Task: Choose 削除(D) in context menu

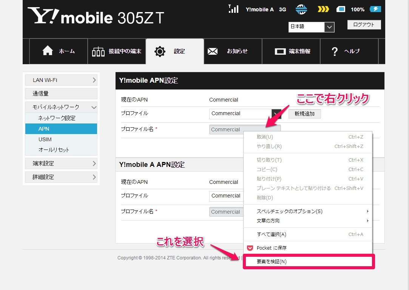Action: point(308,197)
